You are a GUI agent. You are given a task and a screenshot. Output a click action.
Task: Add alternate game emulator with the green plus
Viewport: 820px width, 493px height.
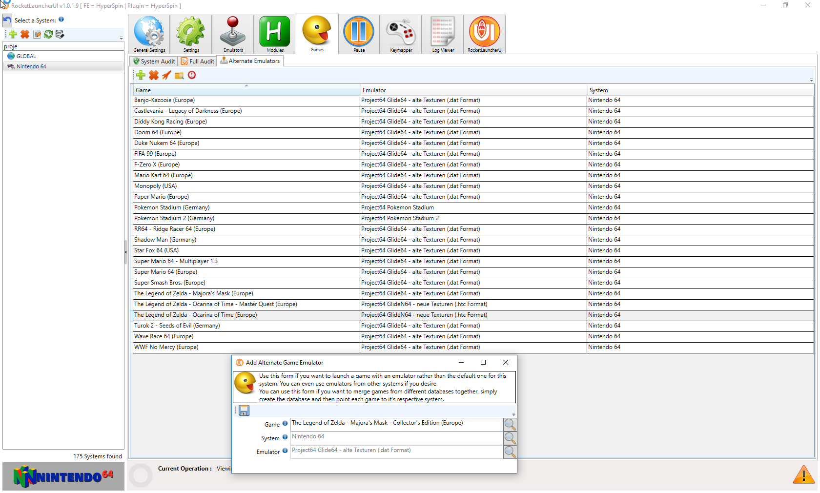pos(141,75)
